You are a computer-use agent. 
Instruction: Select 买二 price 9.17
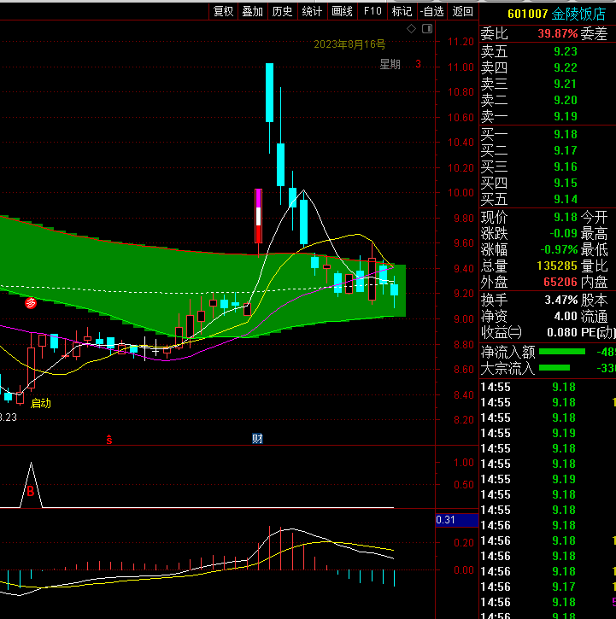tap(565, 150)
